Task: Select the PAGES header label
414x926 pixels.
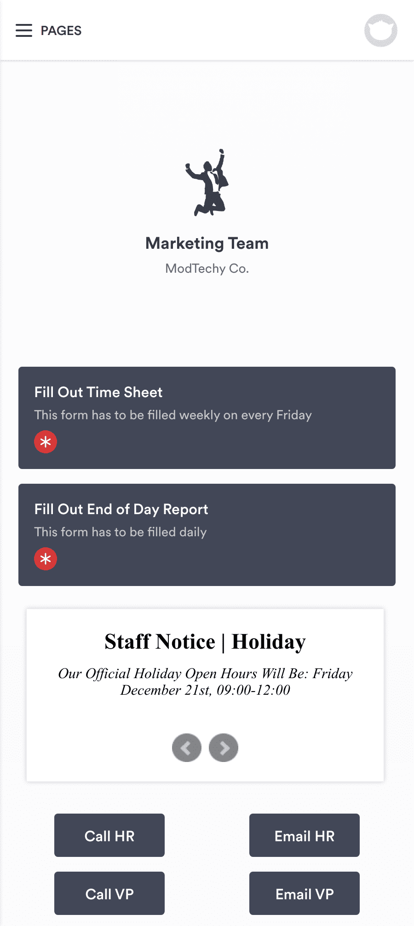Action: [61, 30]
